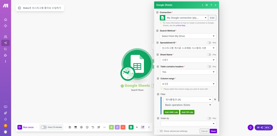Open the filter column 게시물링크 (A) dropdown

tap(188, 99)
